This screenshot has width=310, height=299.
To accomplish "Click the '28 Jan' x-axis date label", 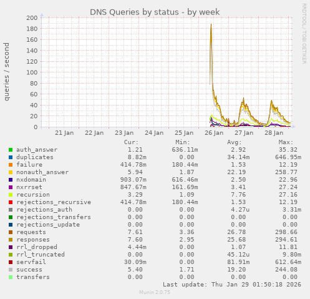I will click(274, 133).
